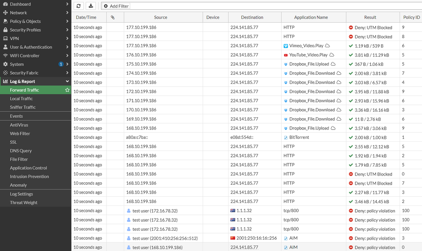Expand the Dashboard menu chevron

coord(67,4)
